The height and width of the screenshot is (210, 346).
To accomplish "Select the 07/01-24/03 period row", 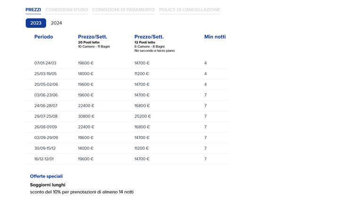I will (127, 63).
